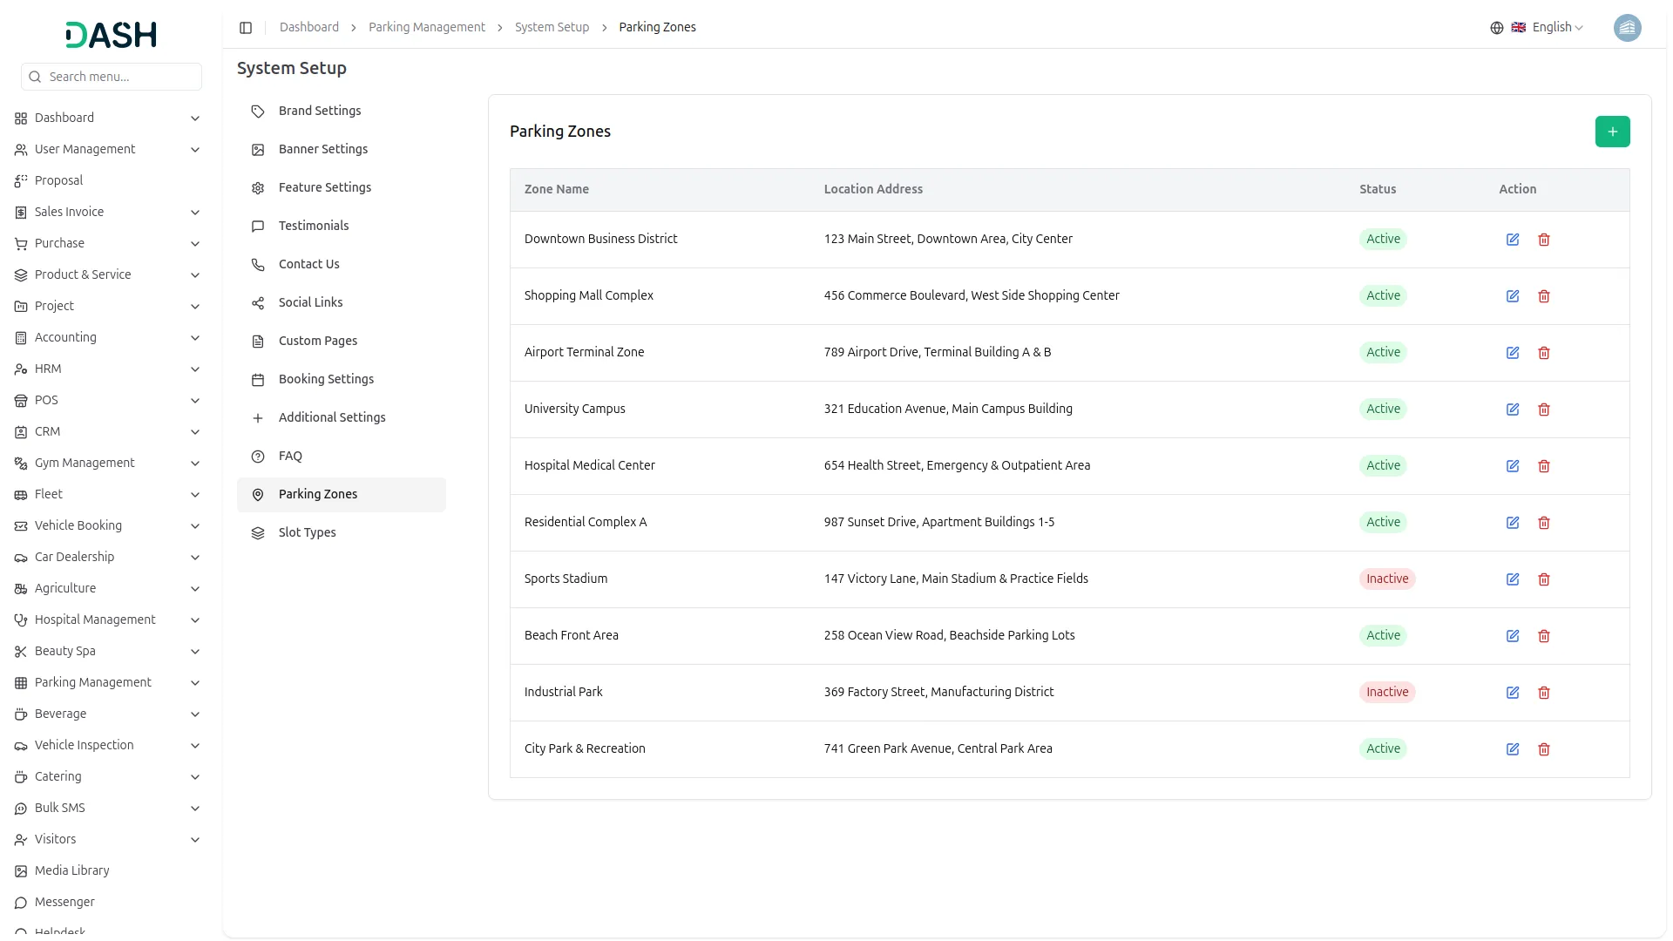Go to Dashboard breadcrumb link

[309, 28]
